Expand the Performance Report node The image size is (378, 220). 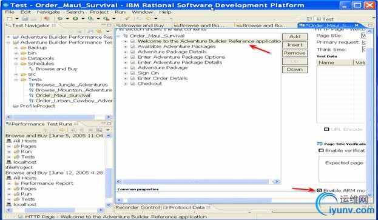click(9, 184)
